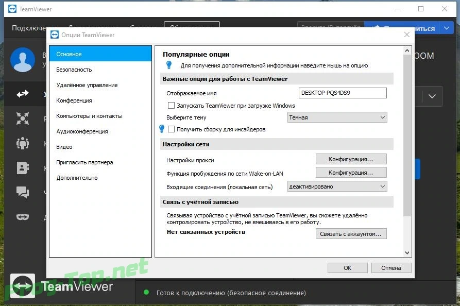Confirm options with OK button
460x306 pixels.
coord(347,268)
